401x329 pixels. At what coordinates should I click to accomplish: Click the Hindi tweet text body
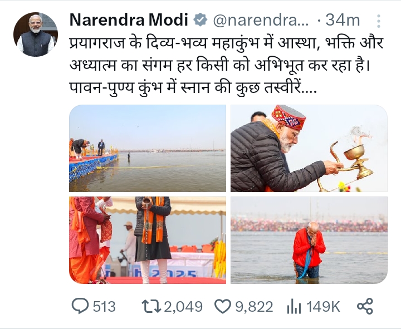click(226, 66)
